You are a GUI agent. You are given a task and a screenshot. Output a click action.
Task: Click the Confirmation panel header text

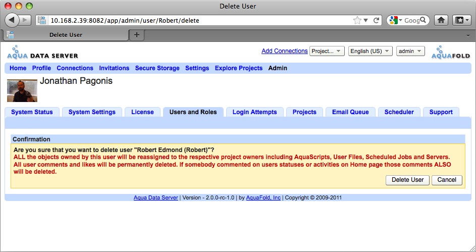click(32, 139)
